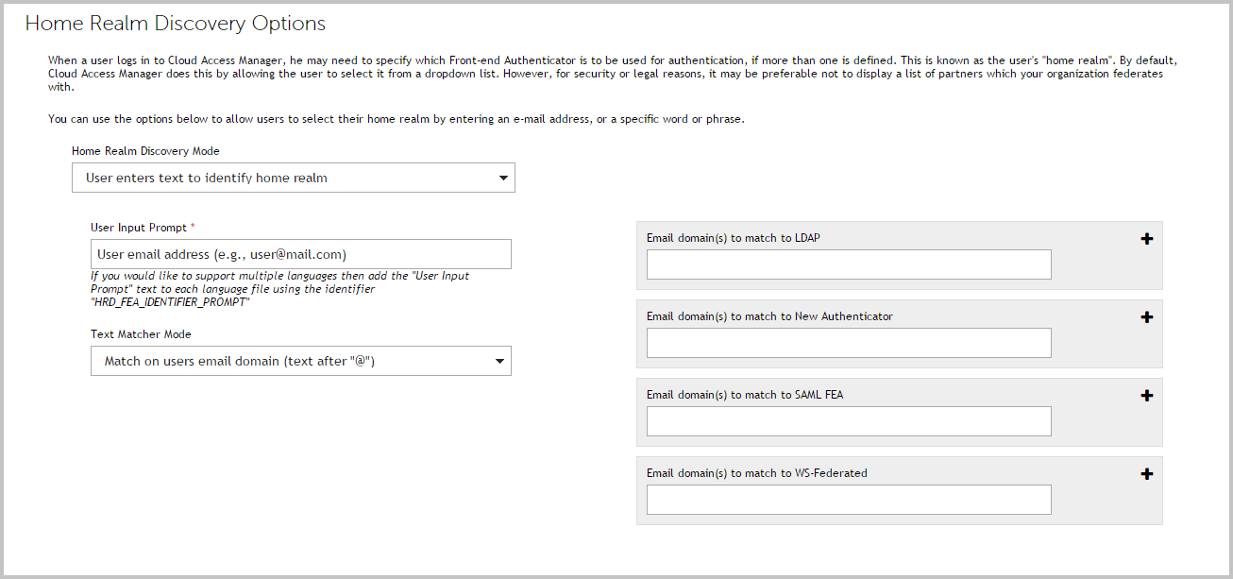Expand the Text Matcher Mode dropdown
The width and height of the screenshot is (1233, 579).
coord(301,361)
